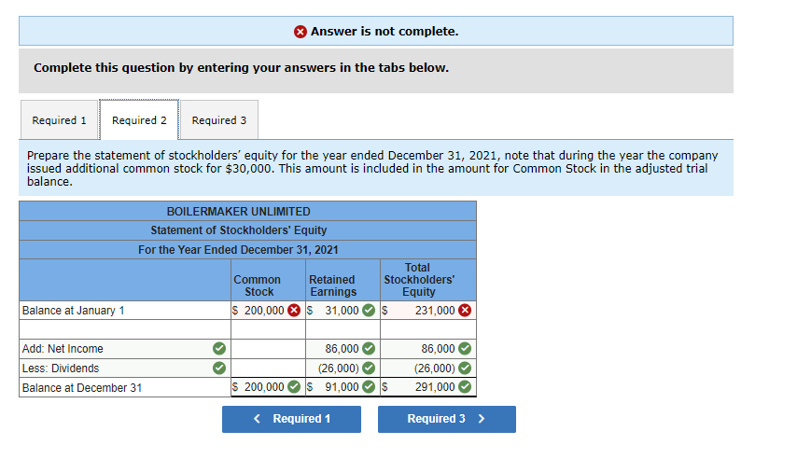The image size is (811, 473).
Task: Edit January 1 Total Equity 231,000 field
Action: point(427,310)
